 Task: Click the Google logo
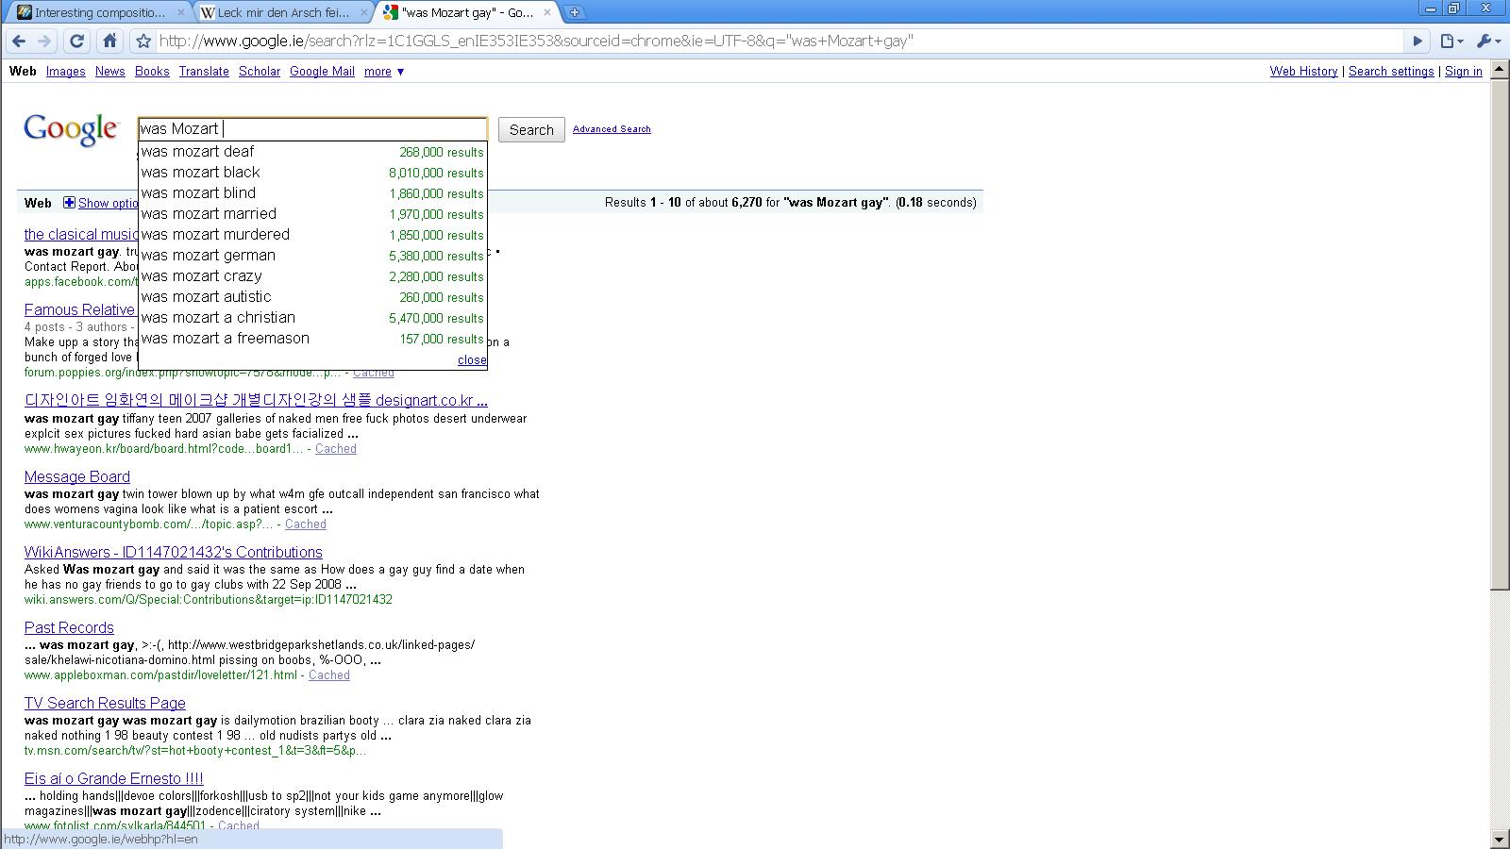coord(71,129)
